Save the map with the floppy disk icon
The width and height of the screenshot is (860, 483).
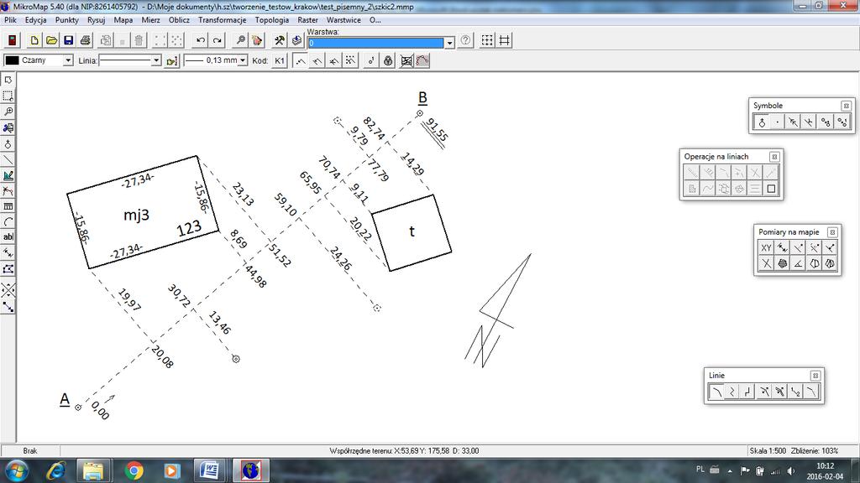69,40
